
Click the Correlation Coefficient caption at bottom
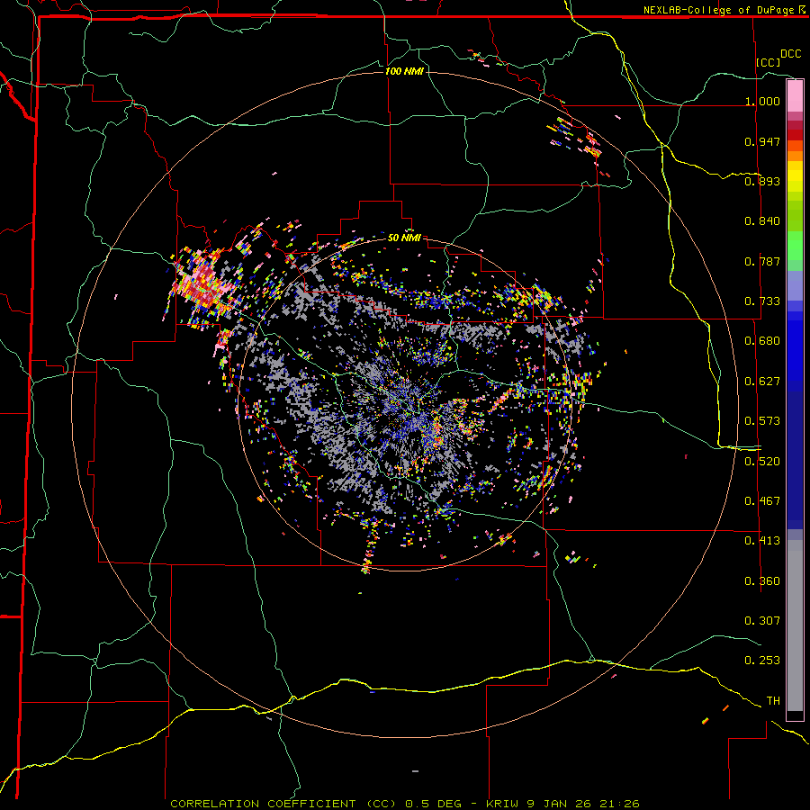point(405,804)
